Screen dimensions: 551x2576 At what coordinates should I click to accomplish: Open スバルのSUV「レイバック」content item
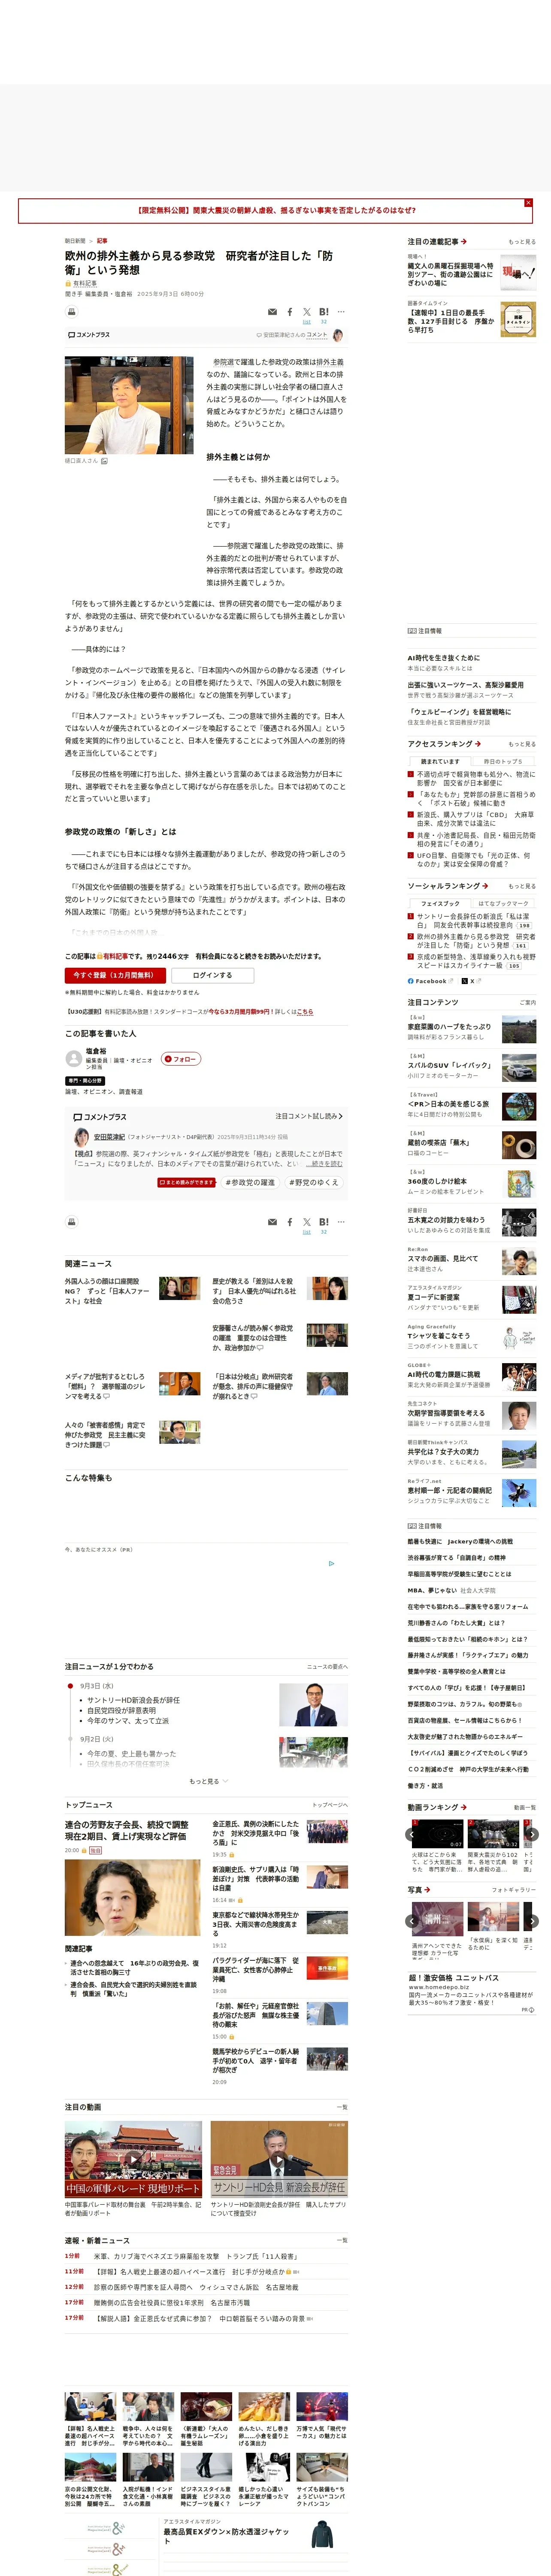448,1065
